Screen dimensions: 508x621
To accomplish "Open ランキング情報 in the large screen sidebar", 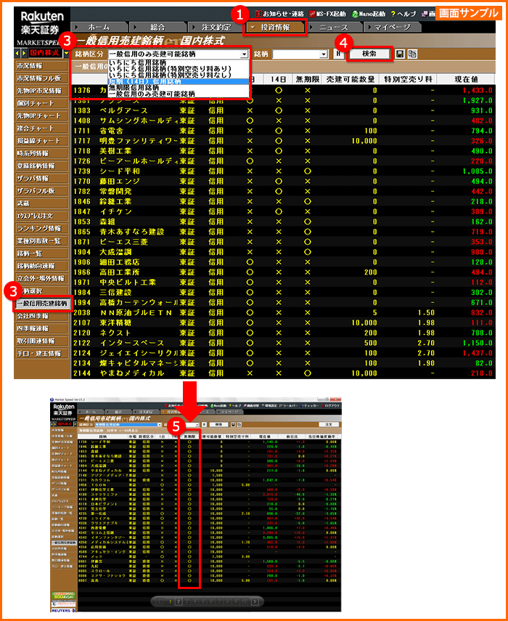I will click(41, 229).
